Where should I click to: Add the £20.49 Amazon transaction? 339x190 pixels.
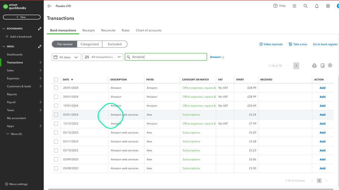(x=322, y=106)
